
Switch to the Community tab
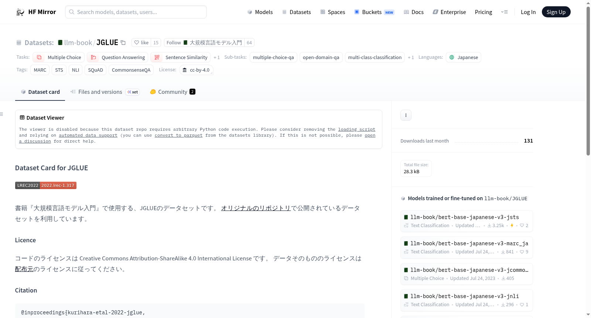[172, 92]
